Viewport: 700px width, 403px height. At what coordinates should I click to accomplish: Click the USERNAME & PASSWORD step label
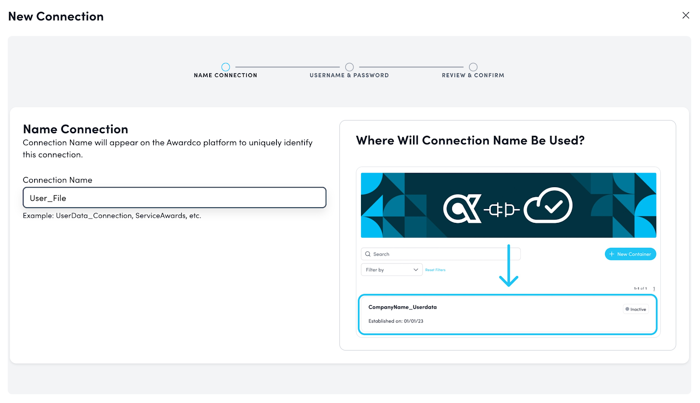coord(349,75)
